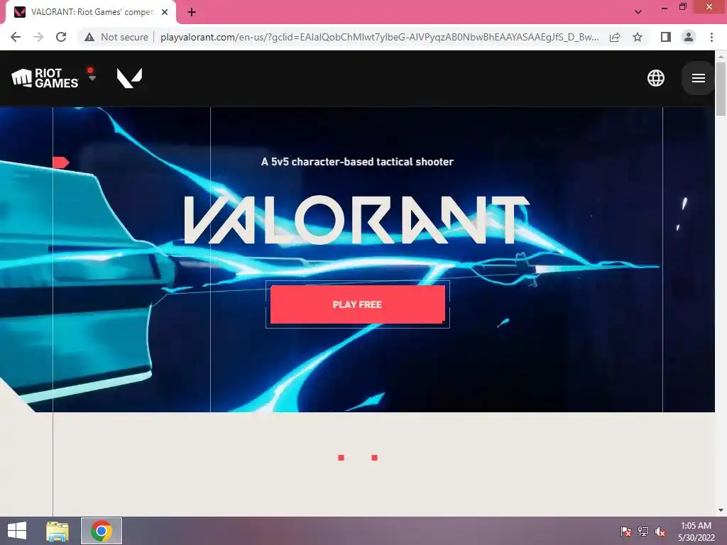This screenshot has height=545, width=727.
Task: Open the Windows Start menu
Action: pos(17,531)
